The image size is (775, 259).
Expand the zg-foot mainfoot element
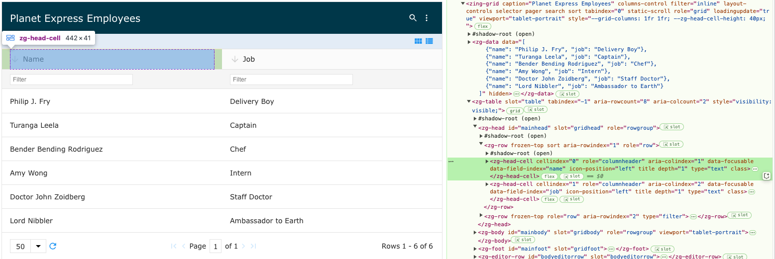(x=475, y=249)
